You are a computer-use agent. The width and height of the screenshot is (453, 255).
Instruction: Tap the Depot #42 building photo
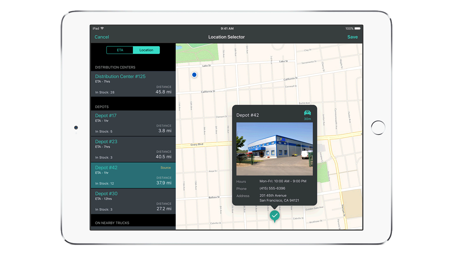coord(275,149)
